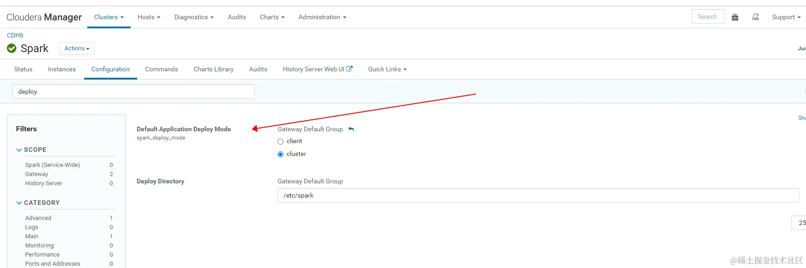The width and height of the screenshot is (806, 268).
Task: Click the header Search box
Action: click(708, 16)
